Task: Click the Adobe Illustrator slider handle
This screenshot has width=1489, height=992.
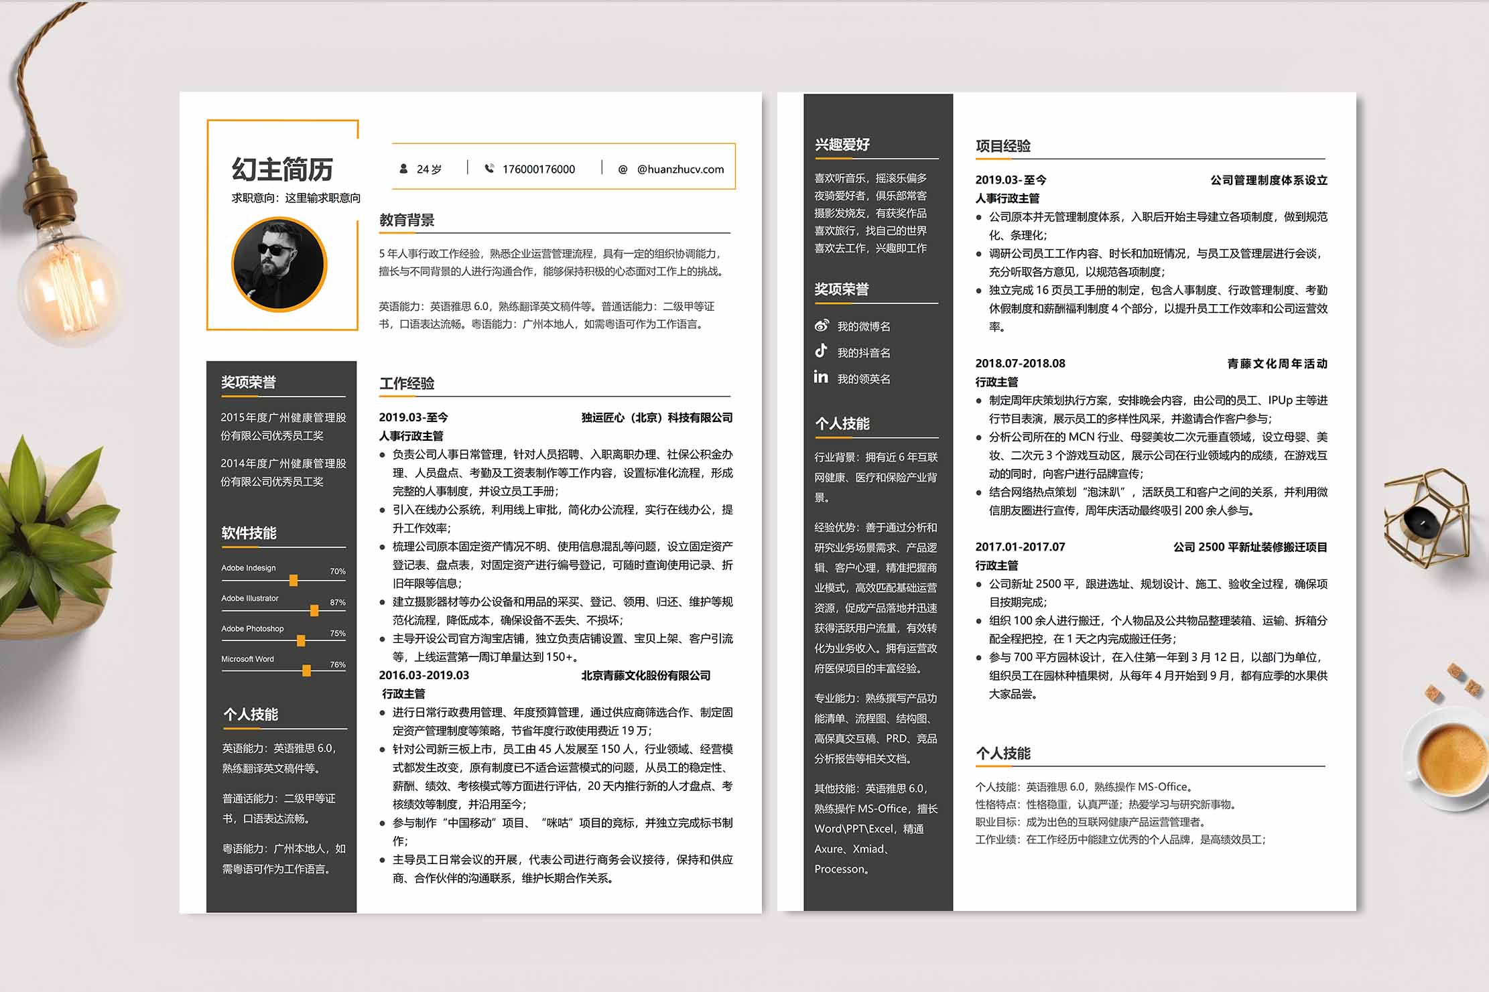Action: click(314, 610)
